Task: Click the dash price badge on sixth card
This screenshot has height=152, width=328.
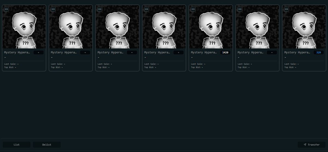Action: click(x=272, y=52)
